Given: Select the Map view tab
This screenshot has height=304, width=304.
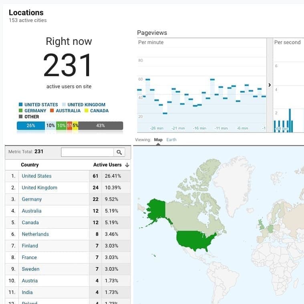Looking at the screenshot, I should tap(158, 140).
